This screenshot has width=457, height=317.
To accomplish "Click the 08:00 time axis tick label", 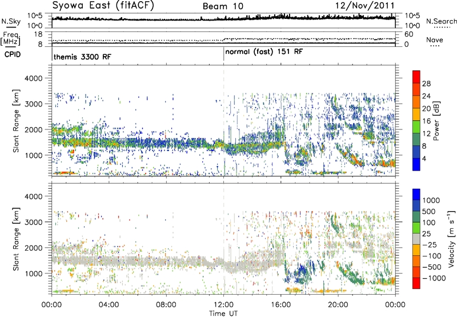I will [166, 305].
